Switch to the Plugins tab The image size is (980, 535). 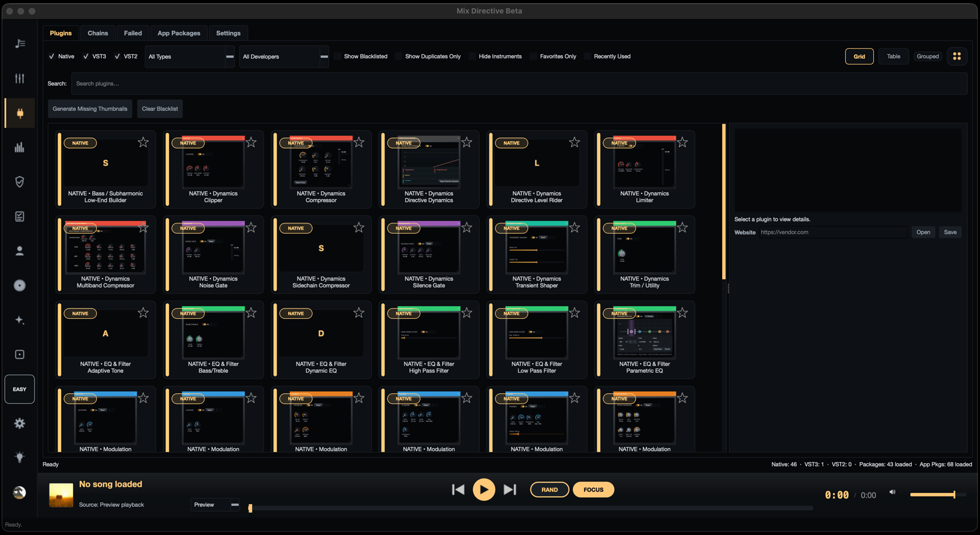(x=61, y=33)
